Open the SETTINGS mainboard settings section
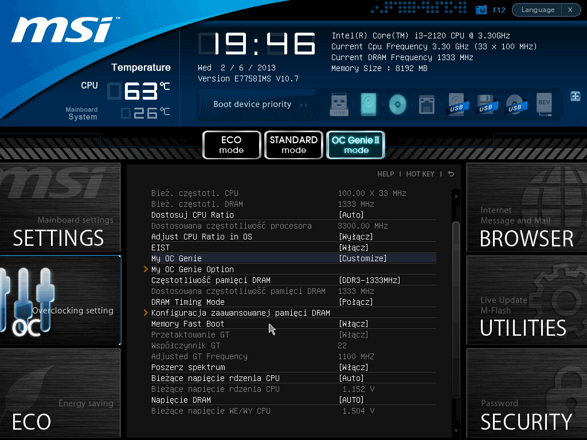Image resolution: width=587 pixels, height=440 pixels. pos(60,207)
